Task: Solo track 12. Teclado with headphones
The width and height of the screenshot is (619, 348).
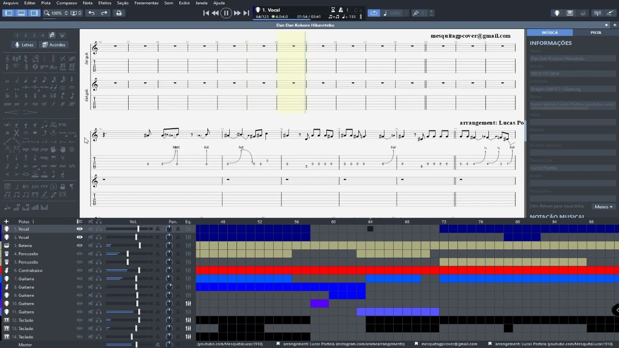Action: point(99,320)
